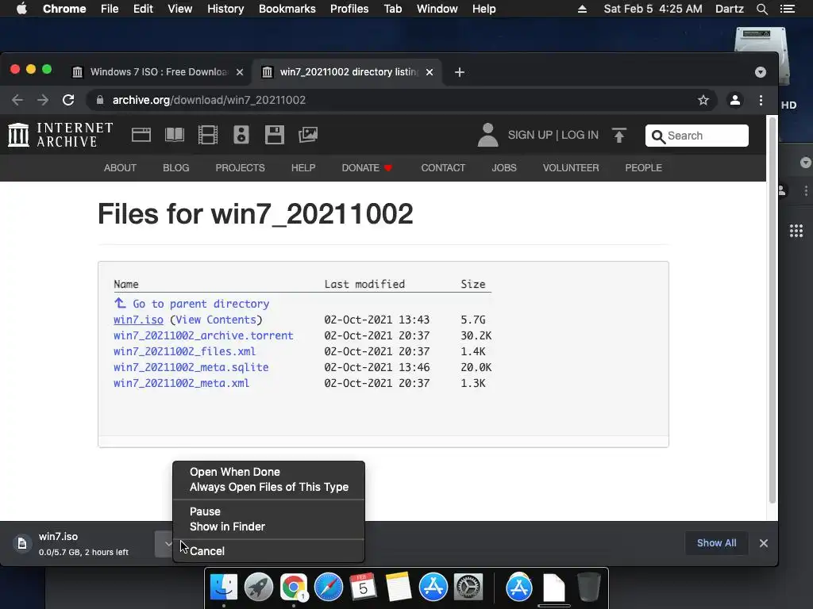Open the blue App Store icon in the Dock
Viewport: 813px width, 609px height.
433,588
